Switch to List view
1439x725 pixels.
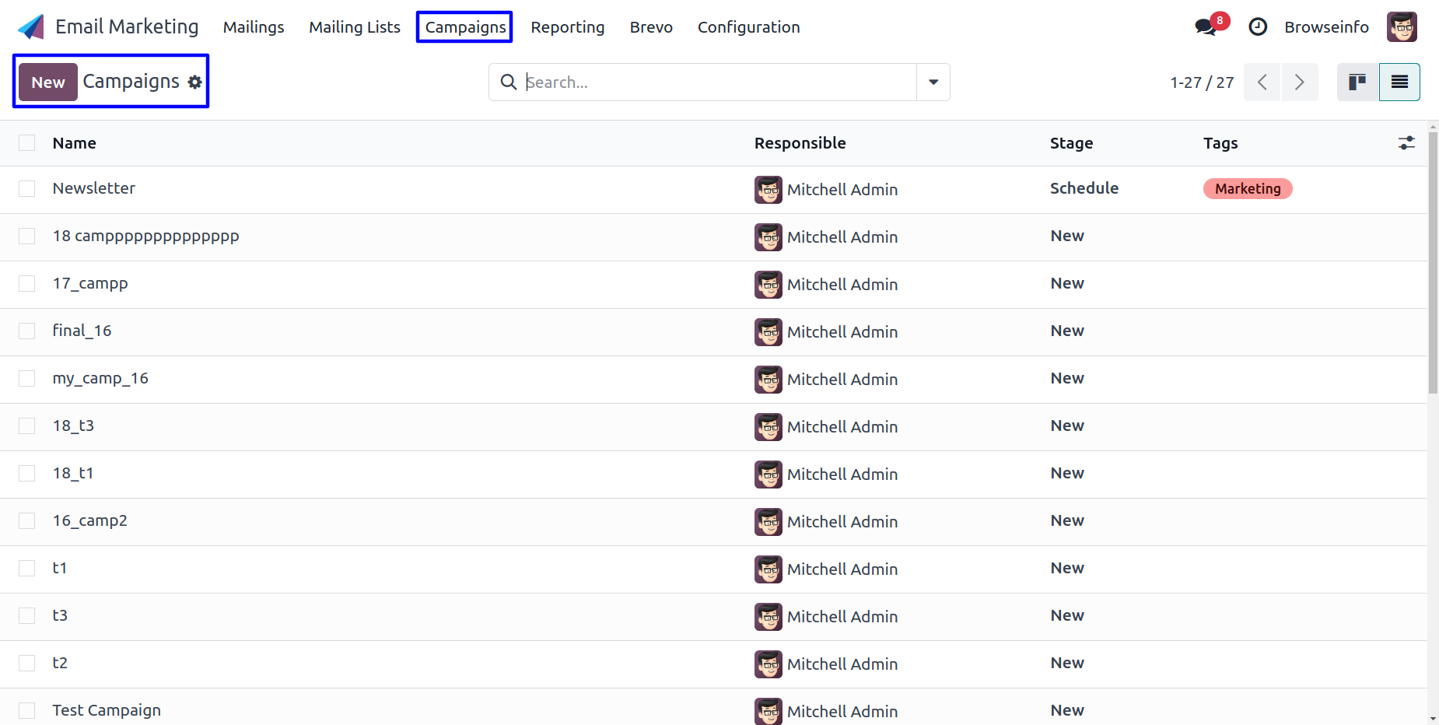[1399, 82]
